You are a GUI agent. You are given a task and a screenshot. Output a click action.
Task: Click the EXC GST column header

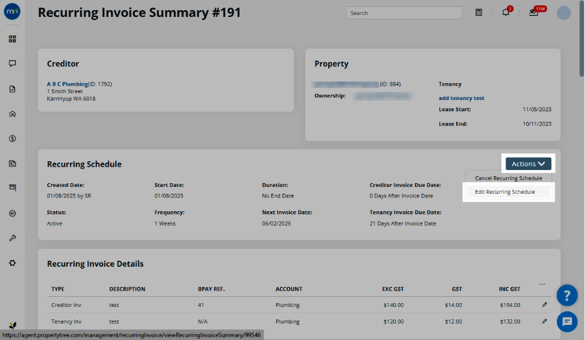[x=393, y=289]
